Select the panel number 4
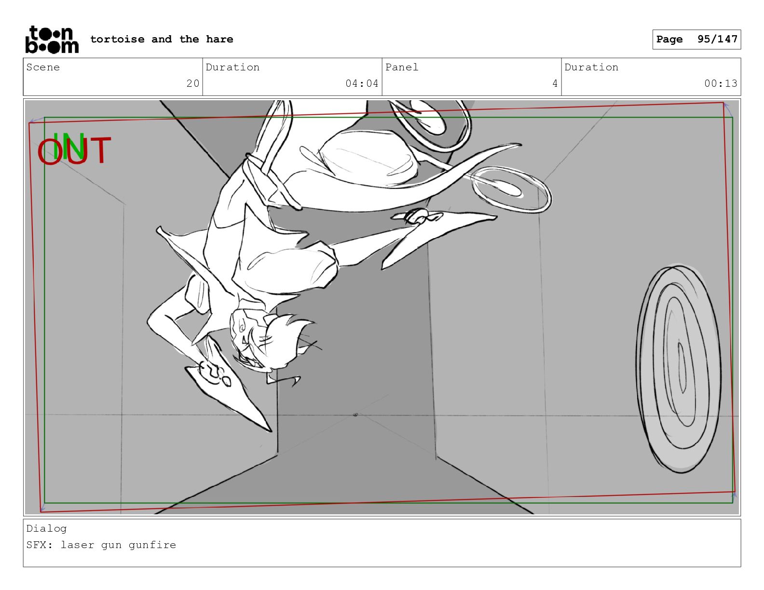764x590 pixels. [x=555, y=83]
